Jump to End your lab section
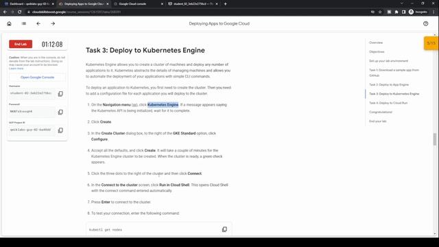Viewport: 439px width, 247px height. (x=378, y=121)
